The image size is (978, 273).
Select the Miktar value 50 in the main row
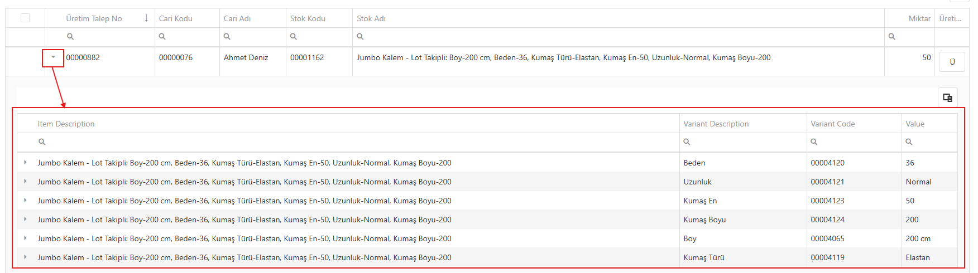tap(927, 57)
